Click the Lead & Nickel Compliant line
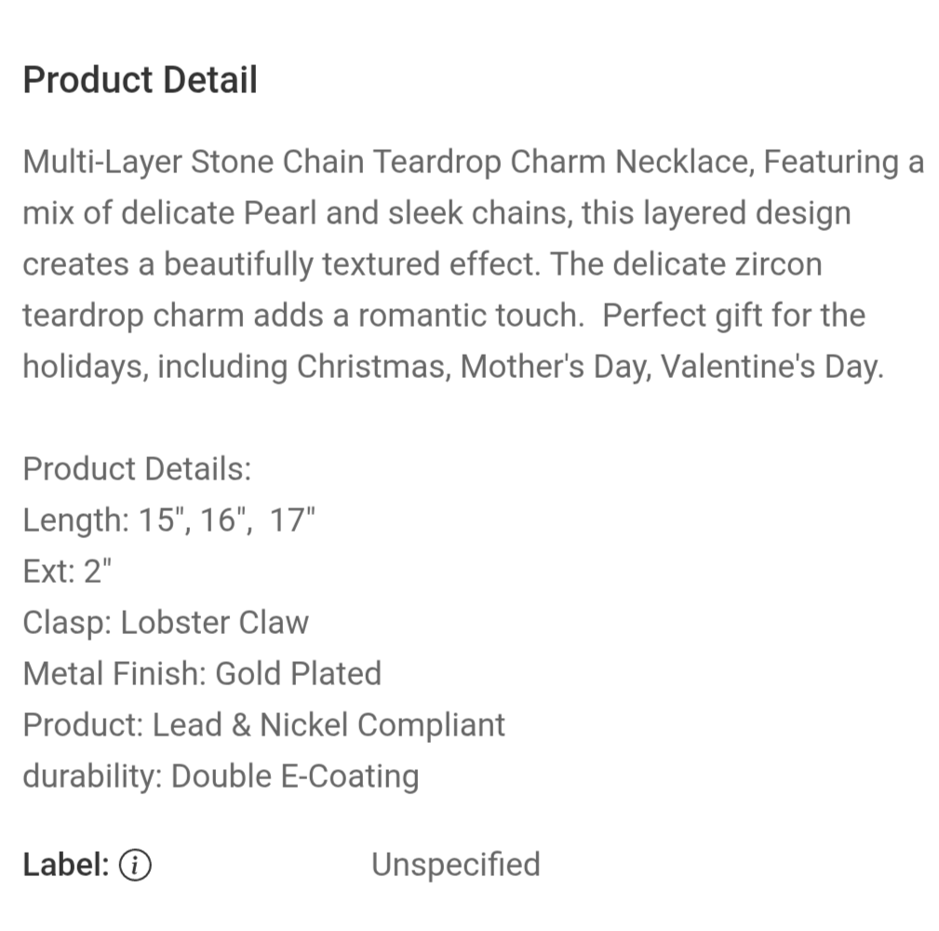This screenshot has height=931, width=939. [x=263, y=724]
